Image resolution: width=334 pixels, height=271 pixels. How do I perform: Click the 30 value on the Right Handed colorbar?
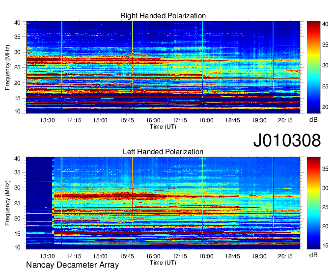click(325, 65)
